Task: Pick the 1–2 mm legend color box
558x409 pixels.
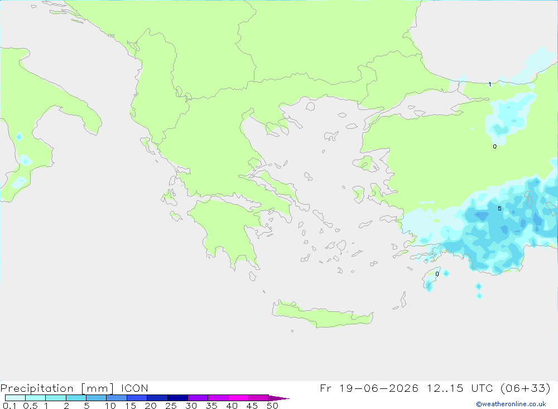Action: coord(56,398)
